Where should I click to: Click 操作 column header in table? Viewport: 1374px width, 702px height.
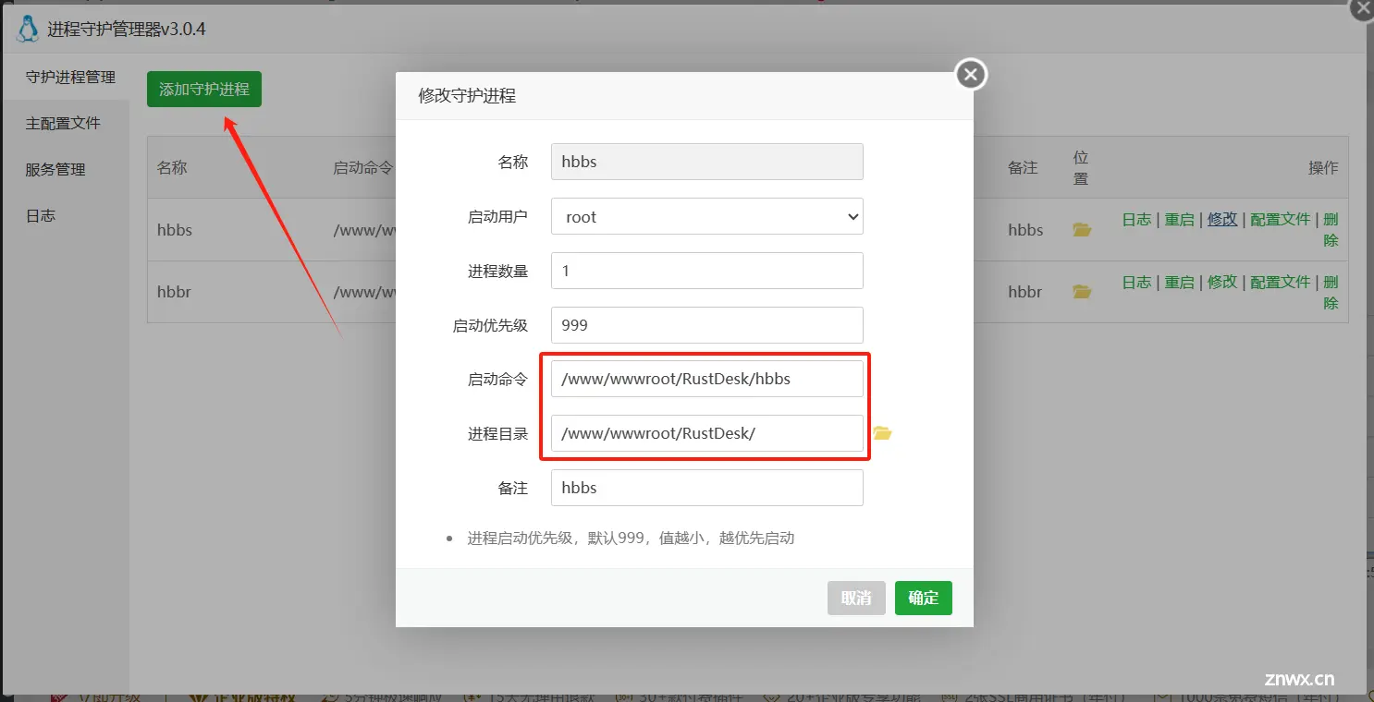click(x=1323, y=168)
